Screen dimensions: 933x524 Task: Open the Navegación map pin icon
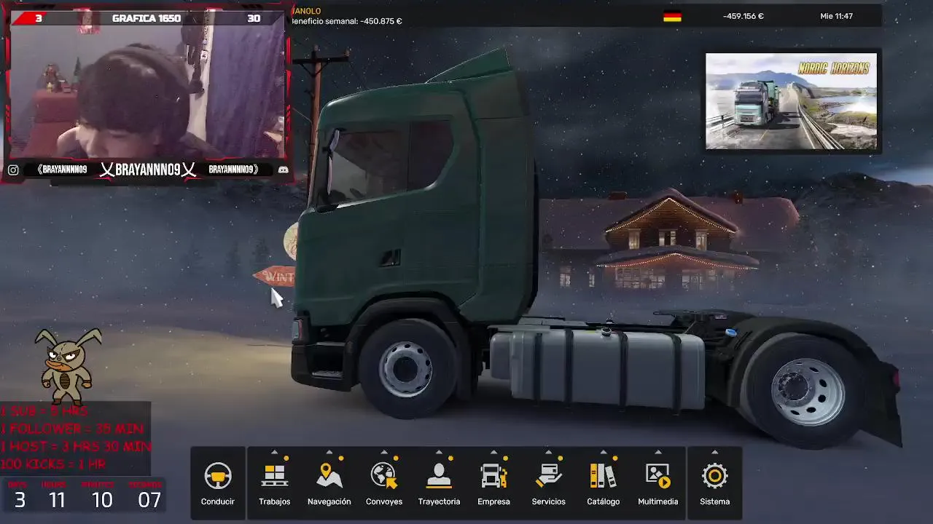click(329, 476)
